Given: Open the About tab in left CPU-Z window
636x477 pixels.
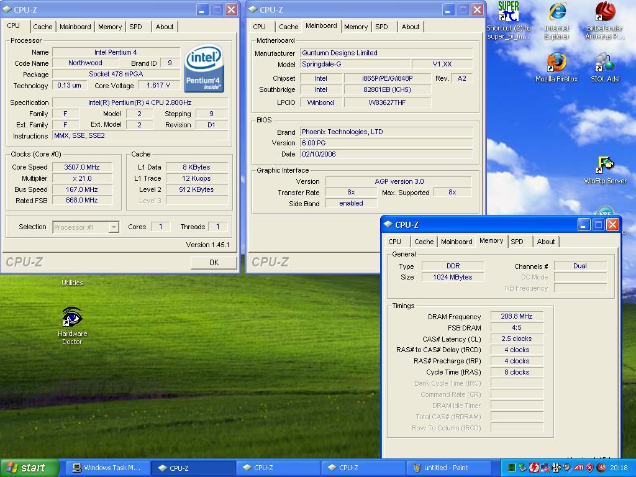Looking at the screenshot, I should click(x=164, y=27).
